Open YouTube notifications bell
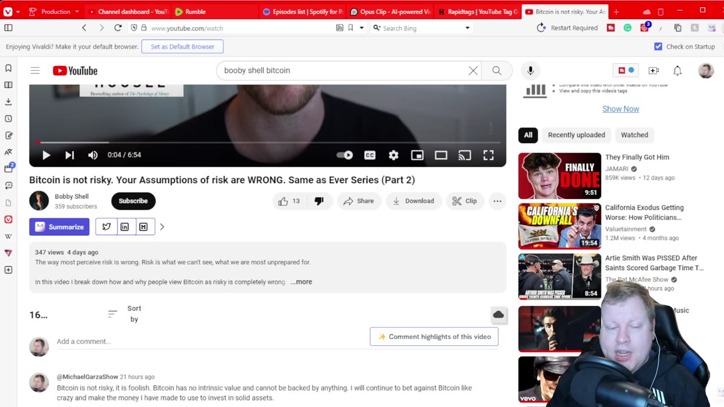This screenshot has width=724, height=407. point(678,71)
